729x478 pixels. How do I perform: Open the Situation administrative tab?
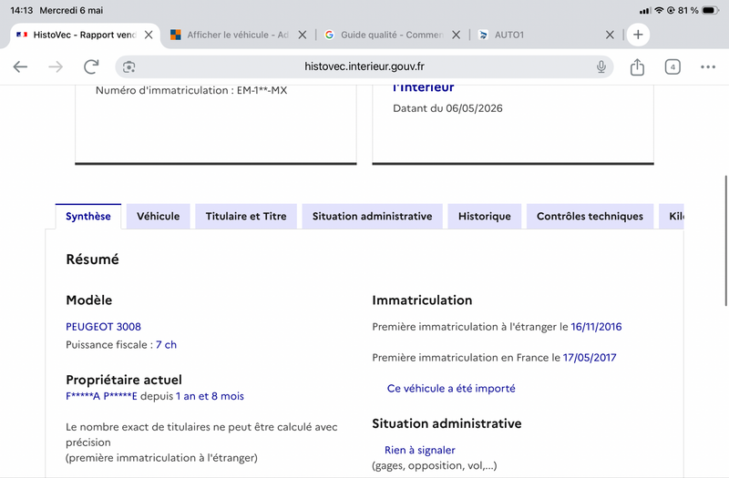coord(372,217)
